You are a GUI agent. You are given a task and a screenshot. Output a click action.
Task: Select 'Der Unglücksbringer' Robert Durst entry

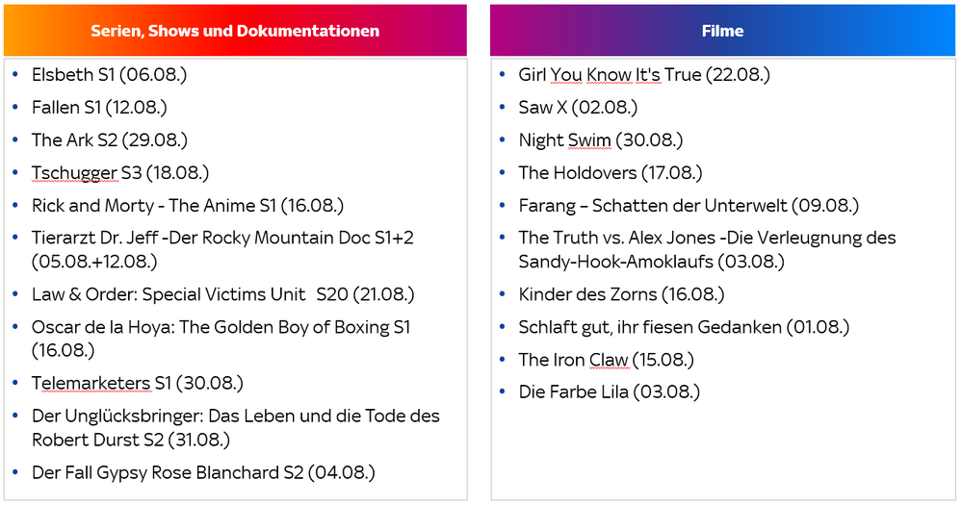[x=235, y=417]
